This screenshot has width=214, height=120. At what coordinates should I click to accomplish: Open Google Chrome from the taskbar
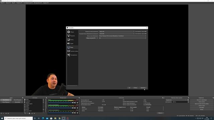[60, 118]
